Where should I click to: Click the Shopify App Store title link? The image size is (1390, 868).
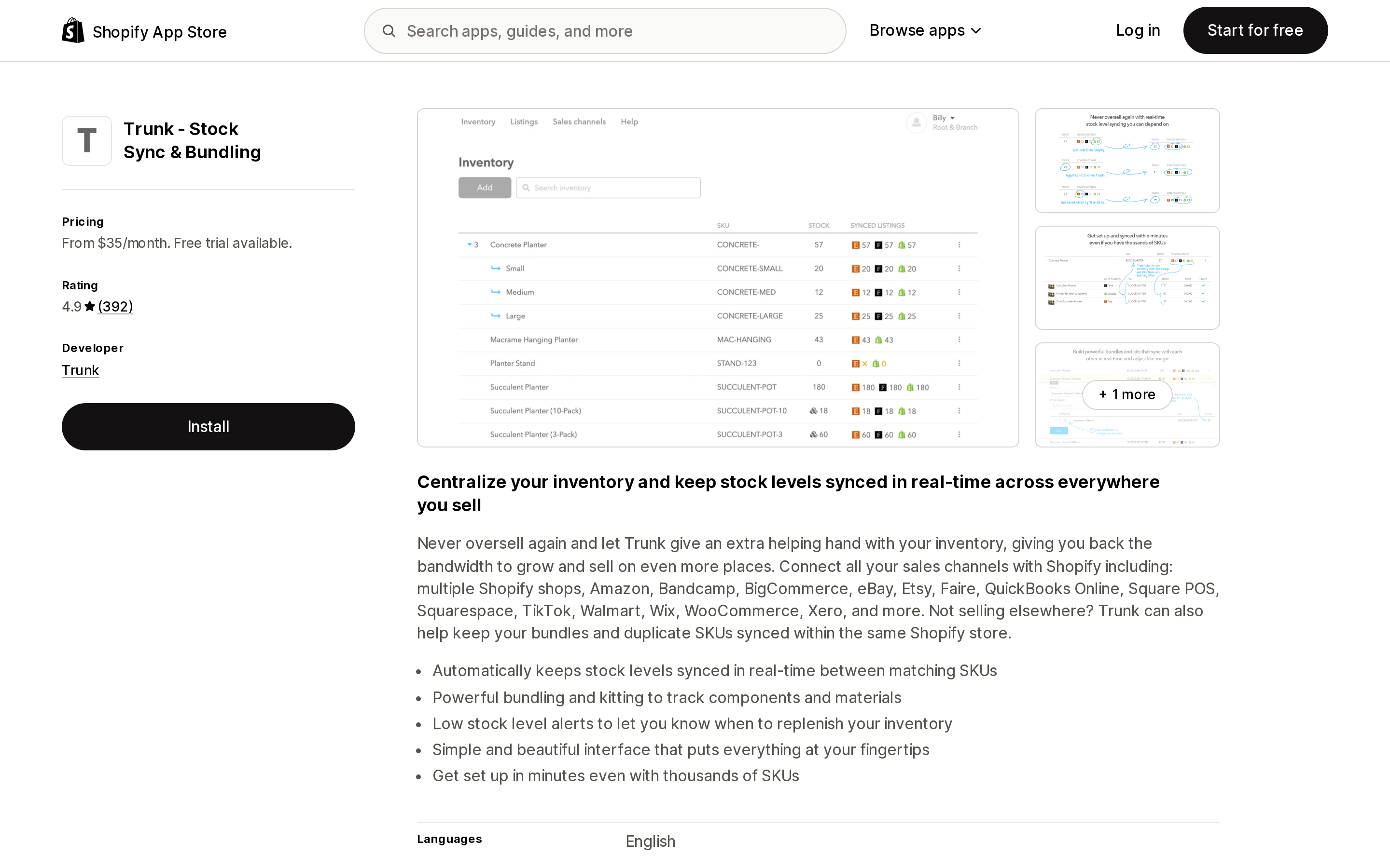coord(160,32)
